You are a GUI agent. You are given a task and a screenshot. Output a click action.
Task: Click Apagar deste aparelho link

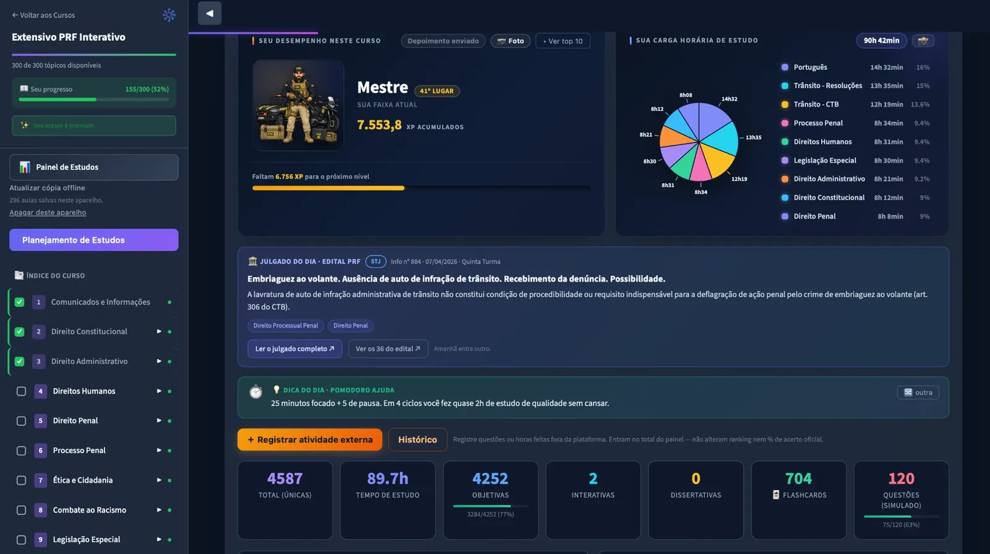click(x=48, y=212)
